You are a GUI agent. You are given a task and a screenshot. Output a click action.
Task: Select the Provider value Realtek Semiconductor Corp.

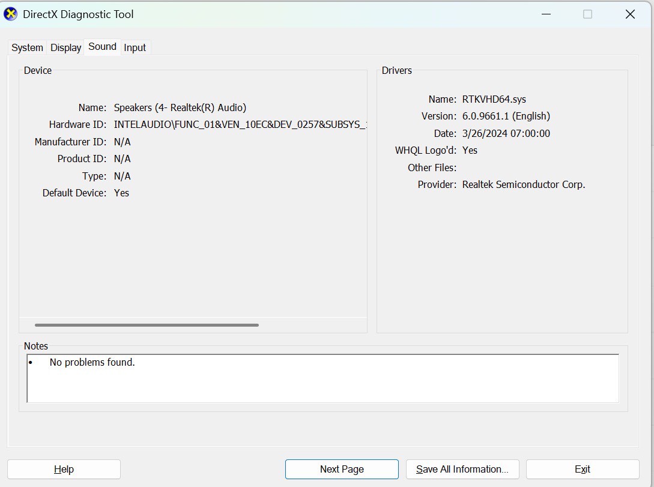point(522,184)
